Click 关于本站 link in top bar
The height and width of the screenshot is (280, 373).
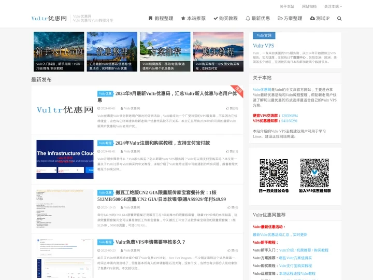click(x=287, y=7)
